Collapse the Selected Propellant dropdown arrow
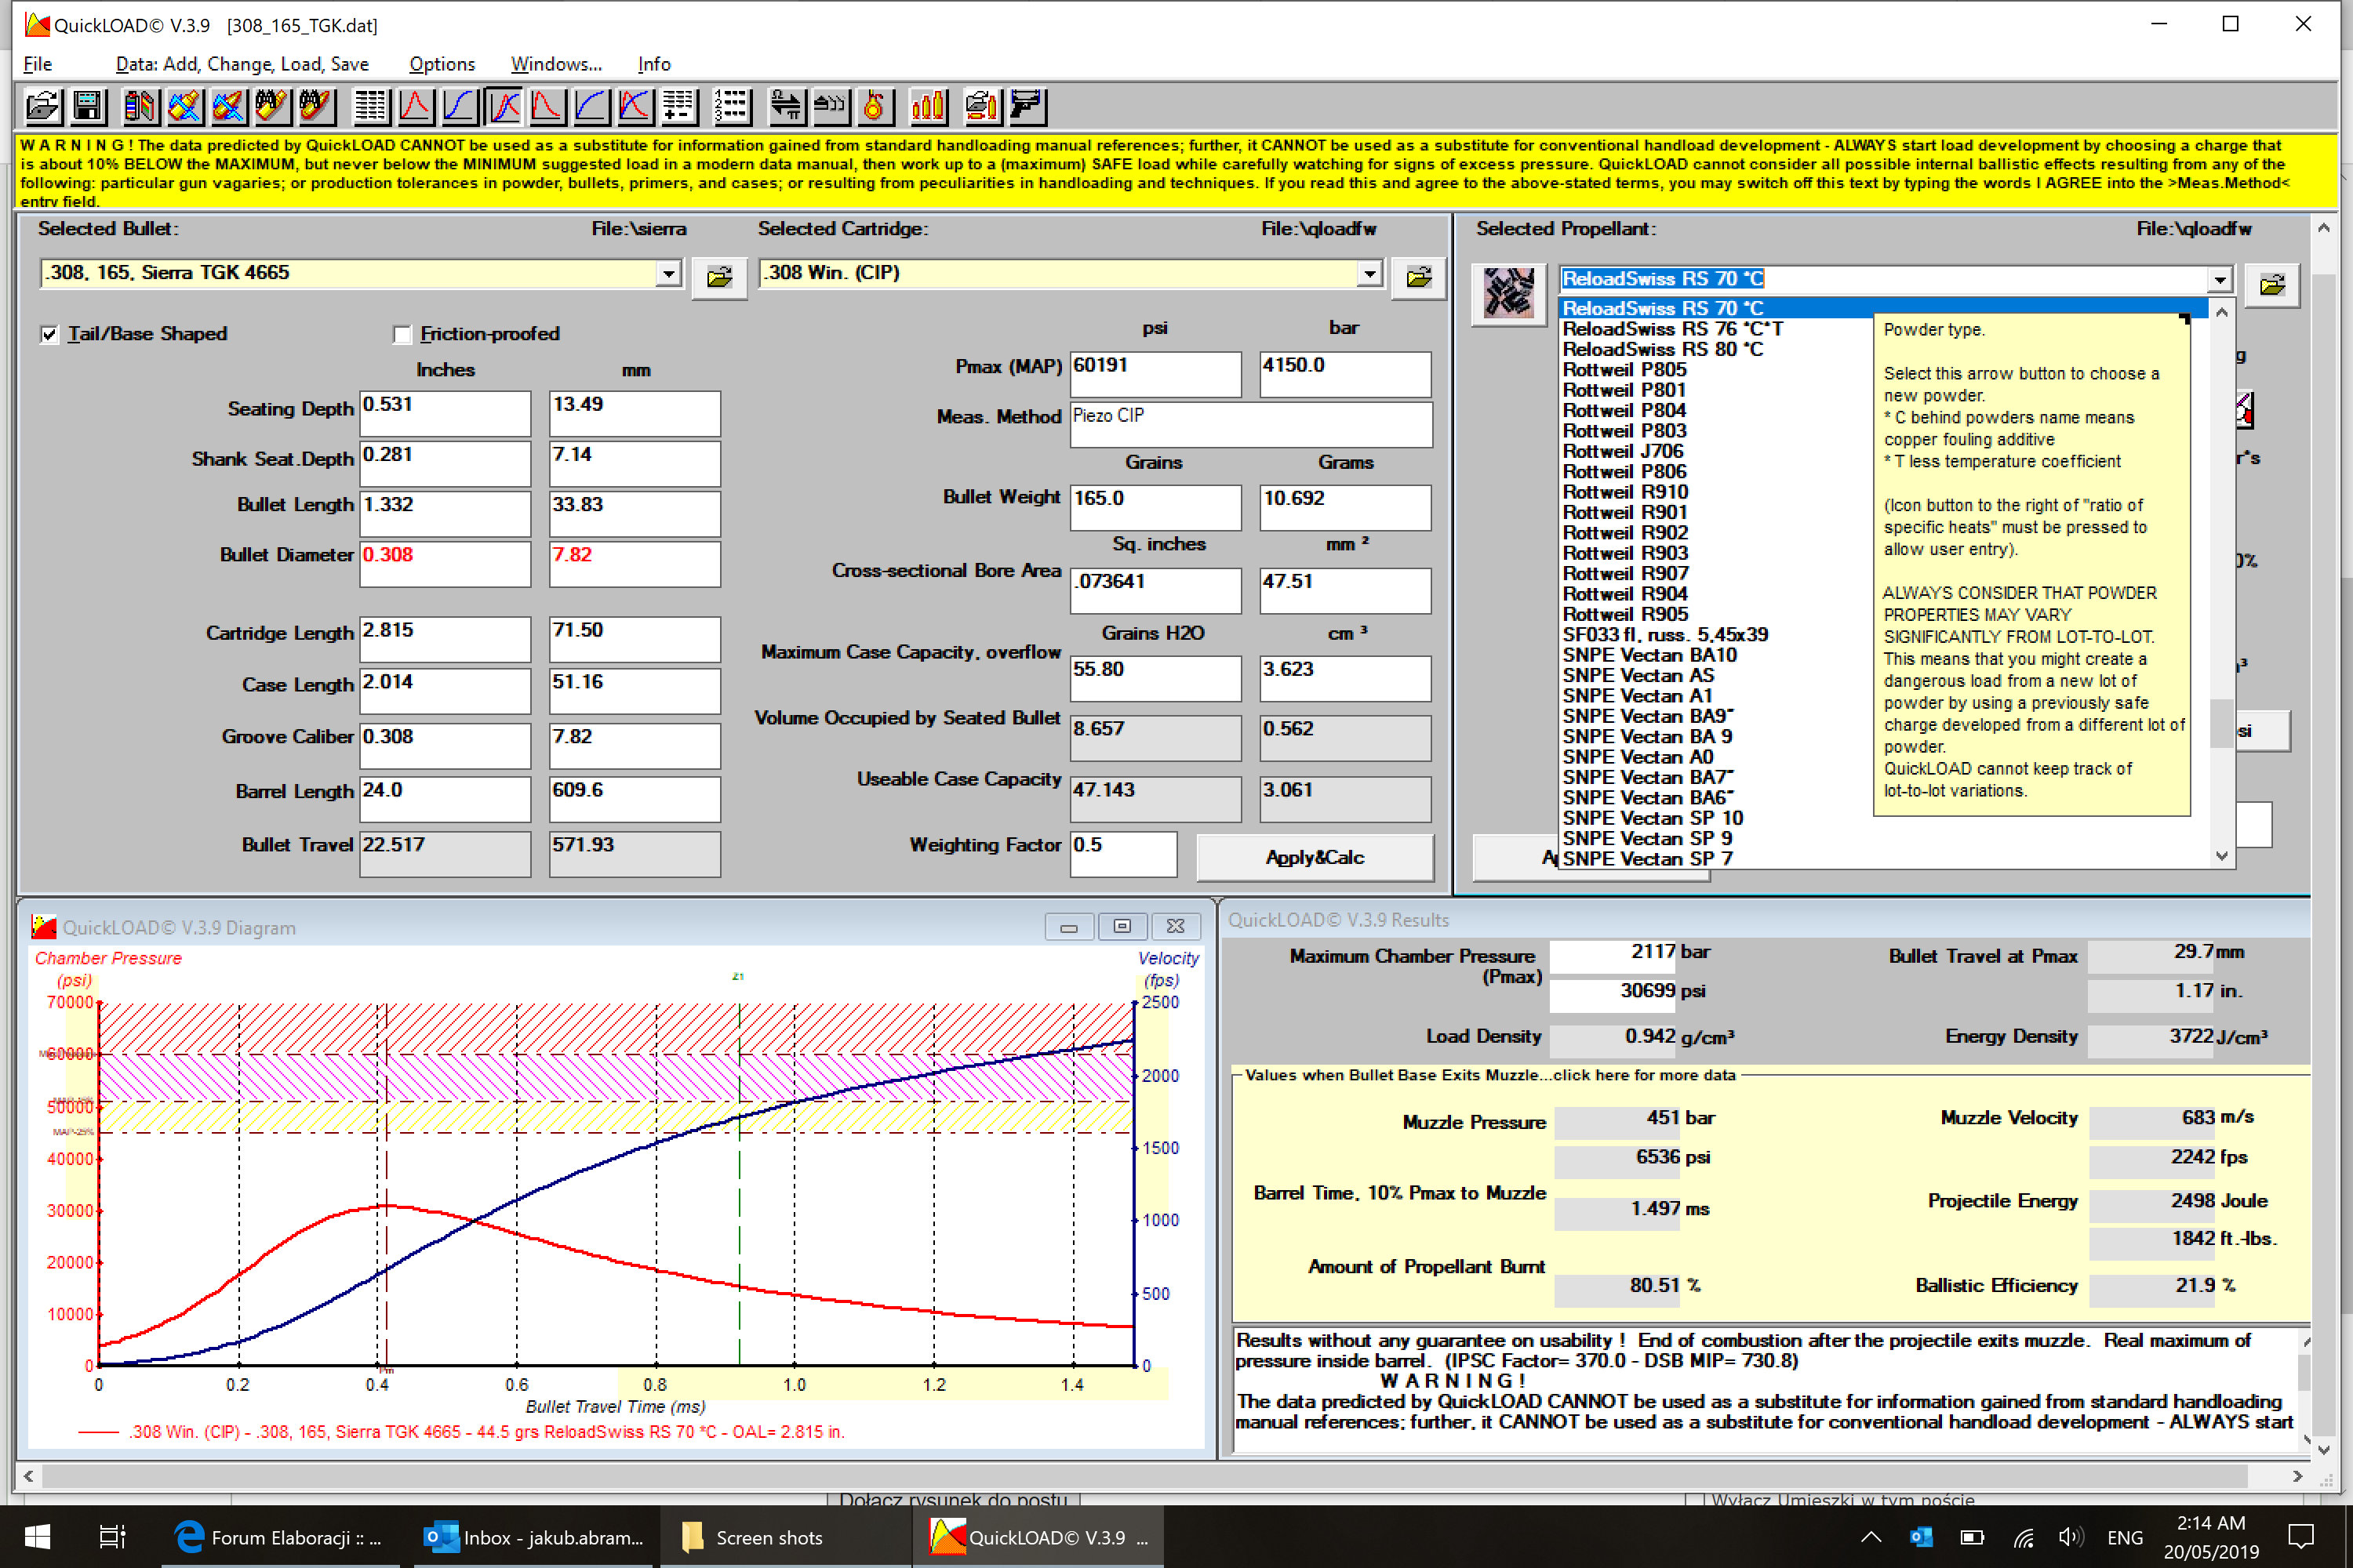This screenshot has width=2353, height=1568. coord(2219,279)
